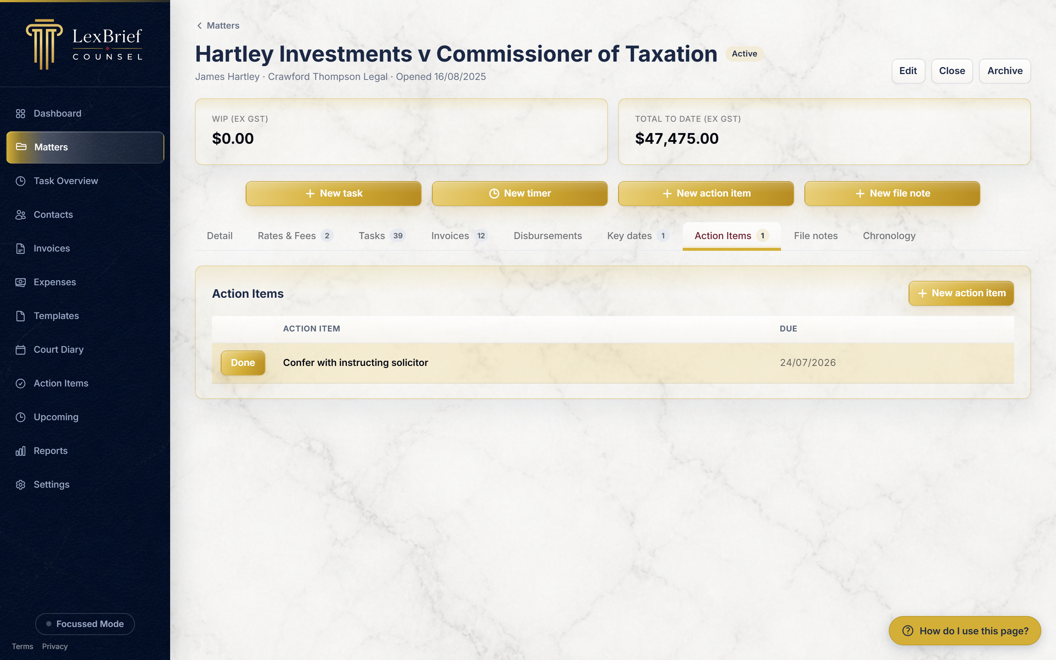Mark Confer with instructing solicitor as Done
The image size is (1056, 660).
click(243, 363)
